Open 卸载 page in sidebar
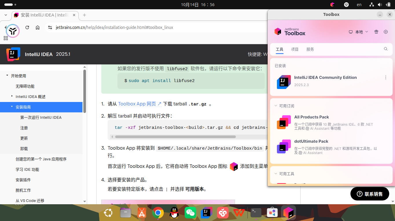 click(x=24, y=149)
